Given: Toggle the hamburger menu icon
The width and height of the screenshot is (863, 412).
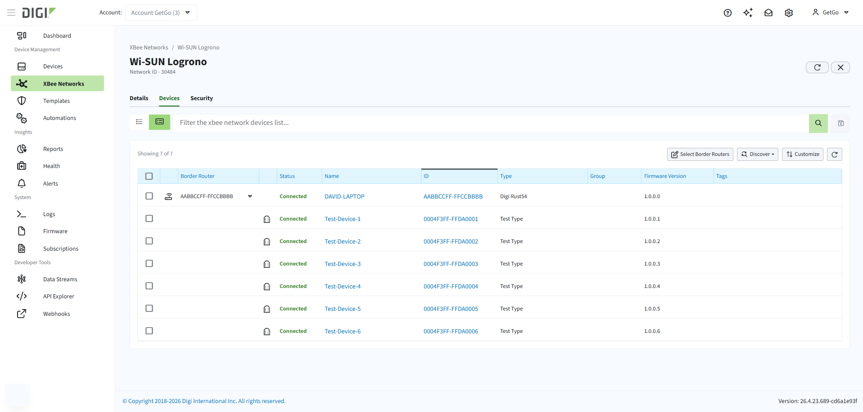Looking at the screenshot, I should (x=11, y=13).
